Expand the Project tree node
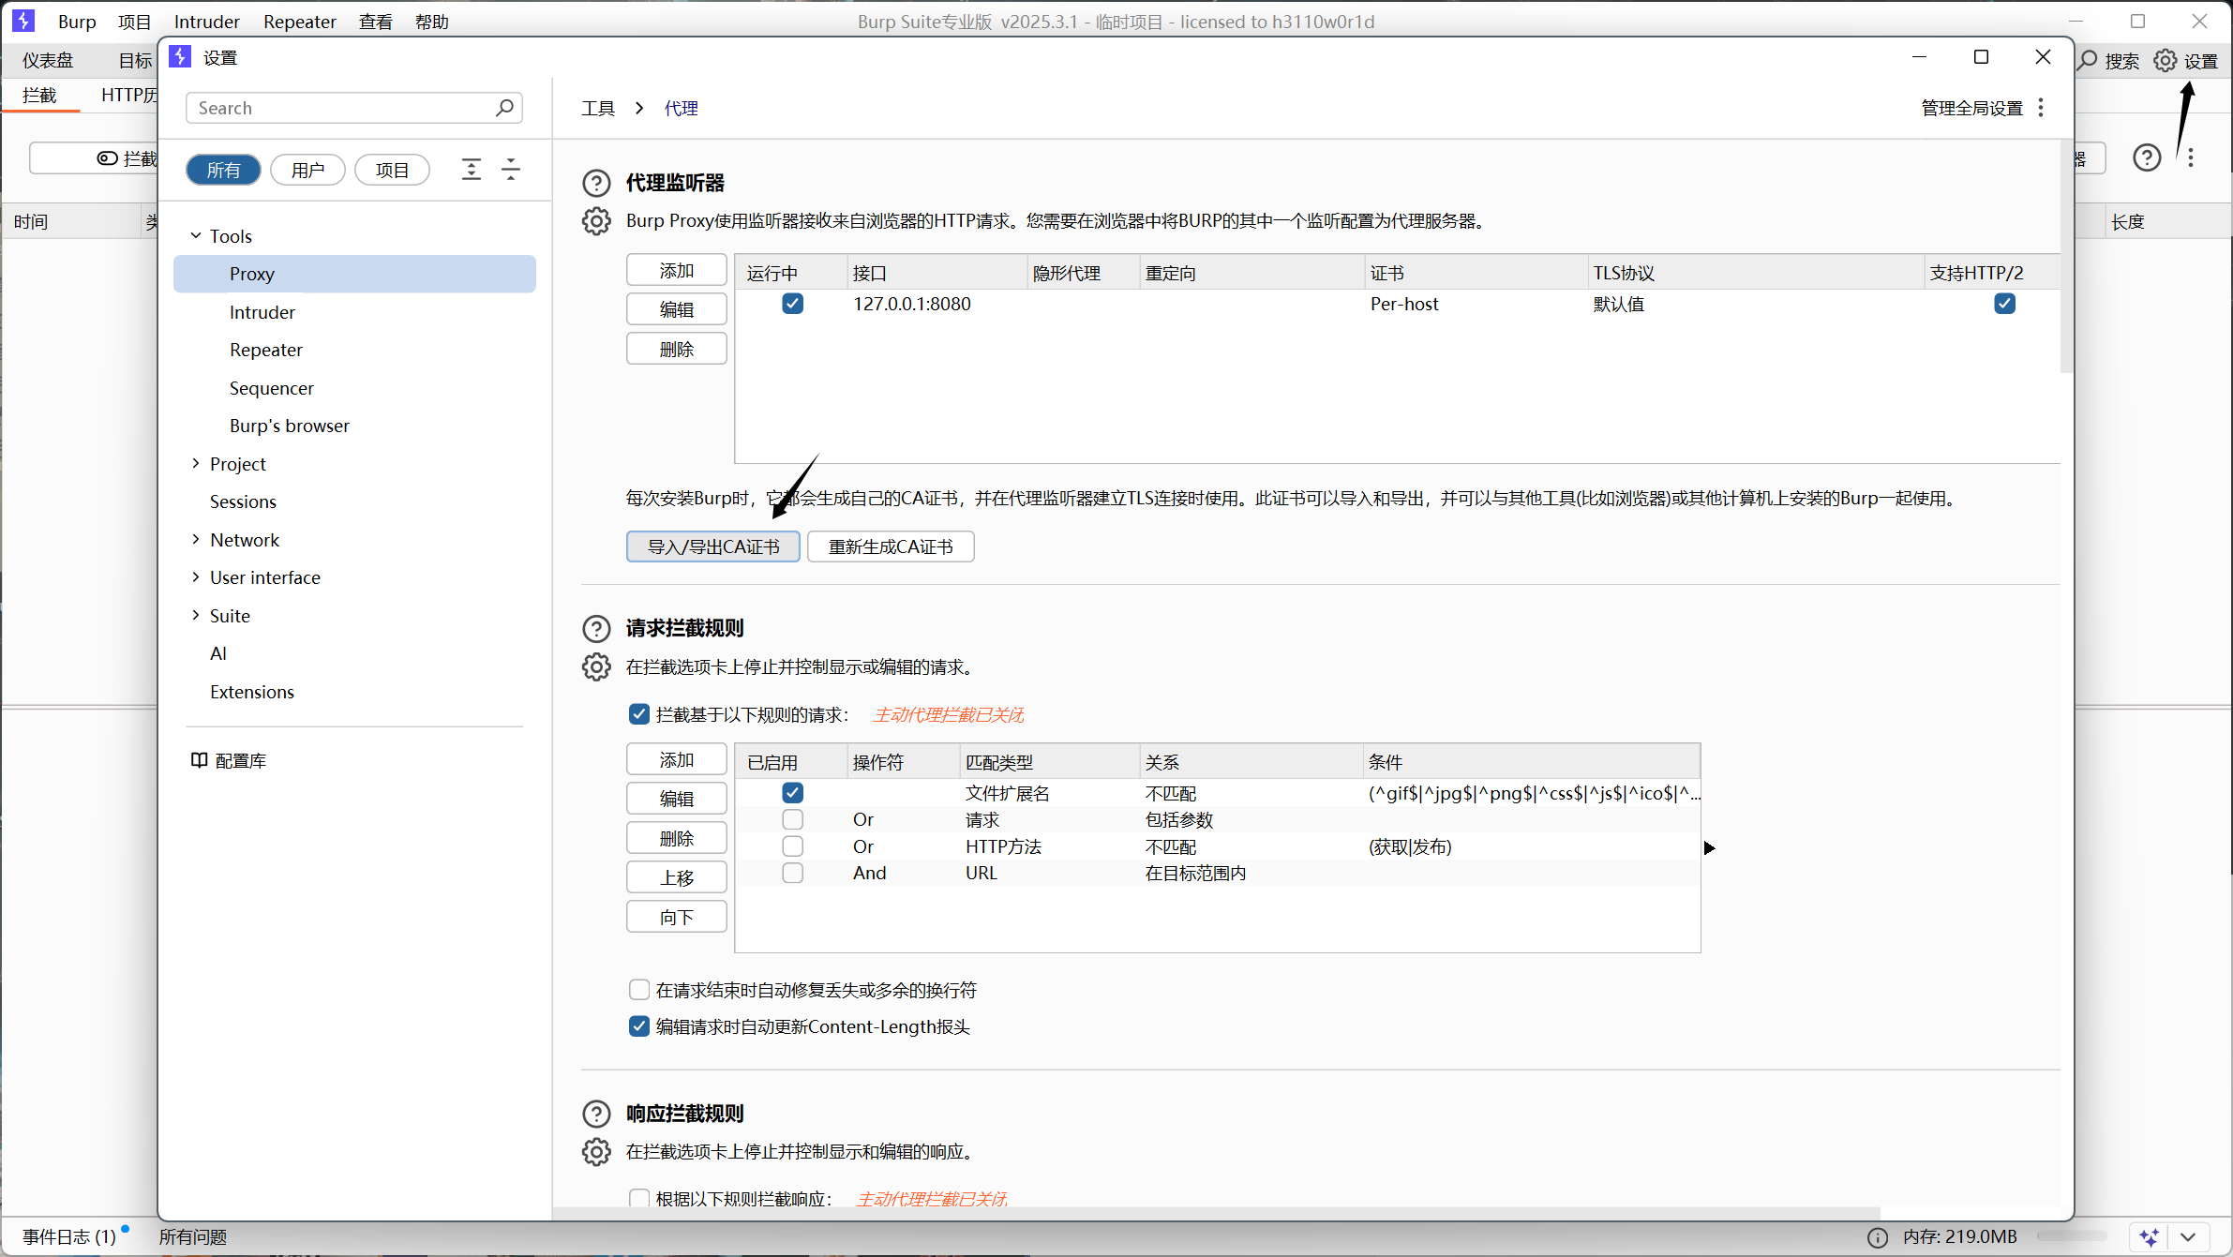 click(196, 463)
